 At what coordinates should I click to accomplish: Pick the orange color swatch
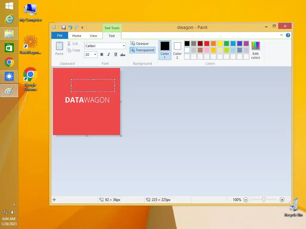(x=213, y=44)
